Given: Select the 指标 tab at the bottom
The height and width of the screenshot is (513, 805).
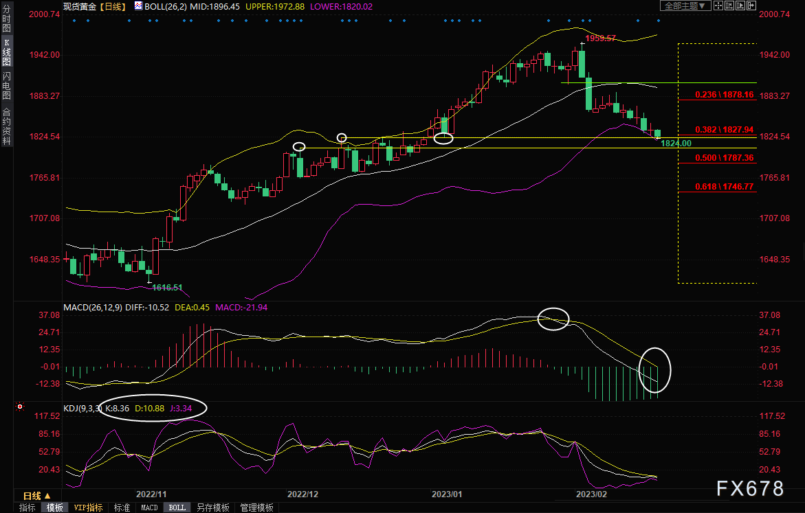Looking at the screenshot, I should pos(27,508).
